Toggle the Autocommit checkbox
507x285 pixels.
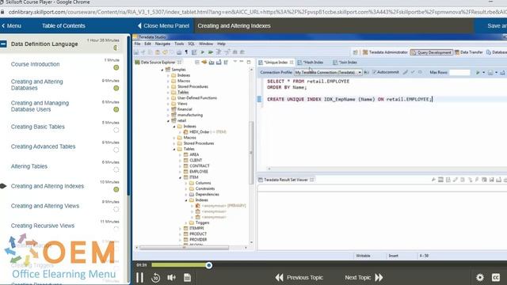click(x=375, y=72)
